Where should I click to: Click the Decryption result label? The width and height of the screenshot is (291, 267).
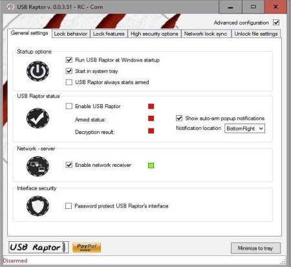(95, 132)
